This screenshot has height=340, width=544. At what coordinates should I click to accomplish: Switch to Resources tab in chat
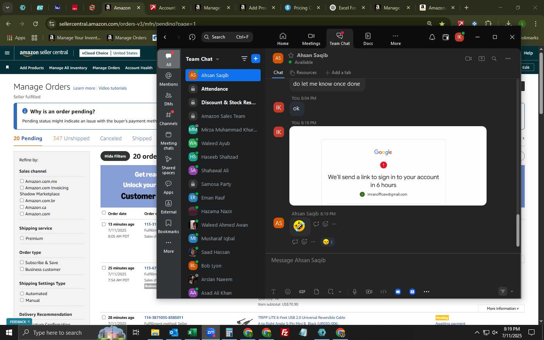[303, 73]
